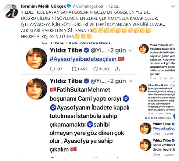
Task: Open the @06melihgokcek handle link
Action: click(x=88, y=6)
